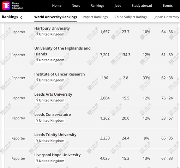This screenshot has height=168, width=180.
Task: Click location pin under Liverpool Hope University
Action: pos(37,160)
